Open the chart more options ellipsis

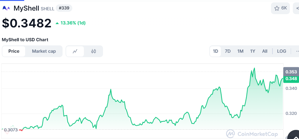pos(297,51)
